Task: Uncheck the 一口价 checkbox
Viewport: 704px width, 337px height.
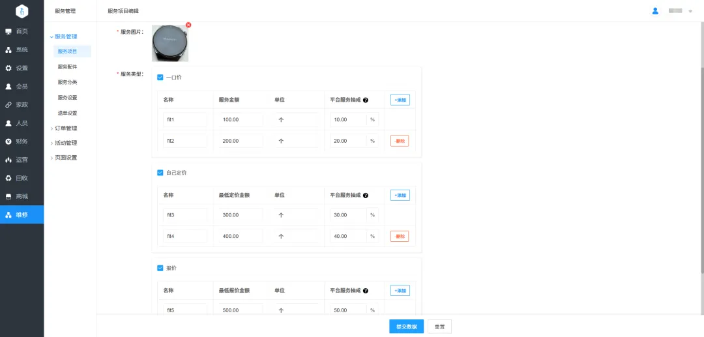Action: 160,78
